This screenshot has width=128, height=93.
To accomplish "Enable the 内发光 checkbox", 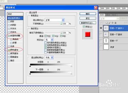I will click(x=9, y=32).
